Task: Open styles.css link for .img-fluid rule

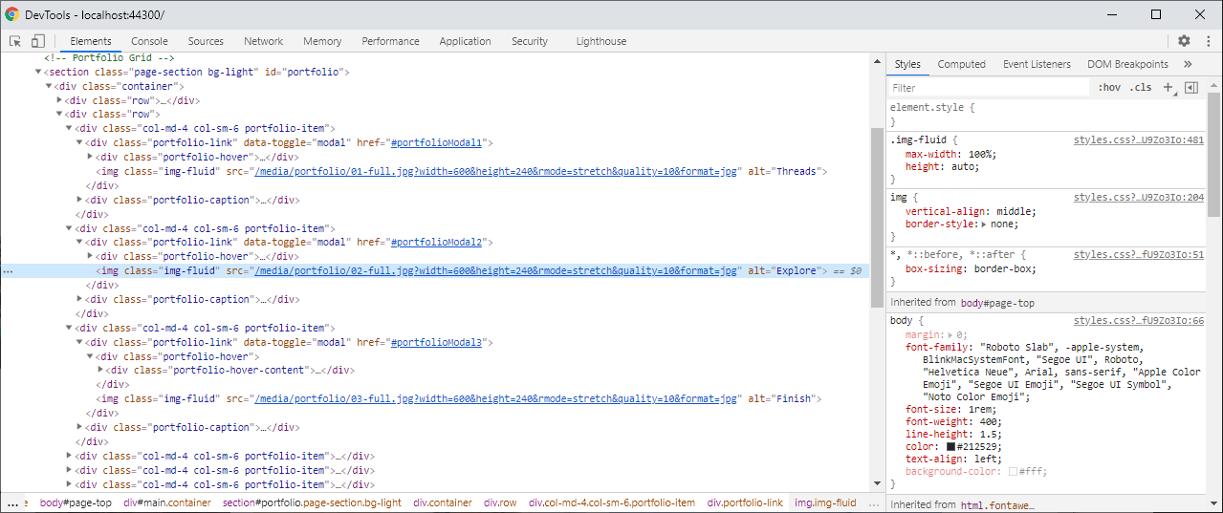Action: [1138, 140]
